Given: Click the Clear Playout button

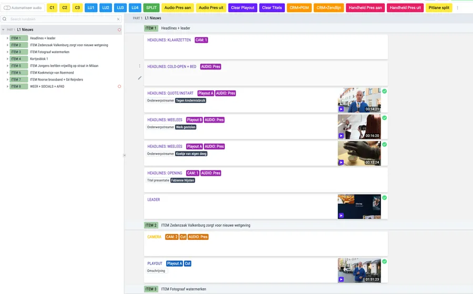Looking at the screenshot, I should click(x=242, y=8).
